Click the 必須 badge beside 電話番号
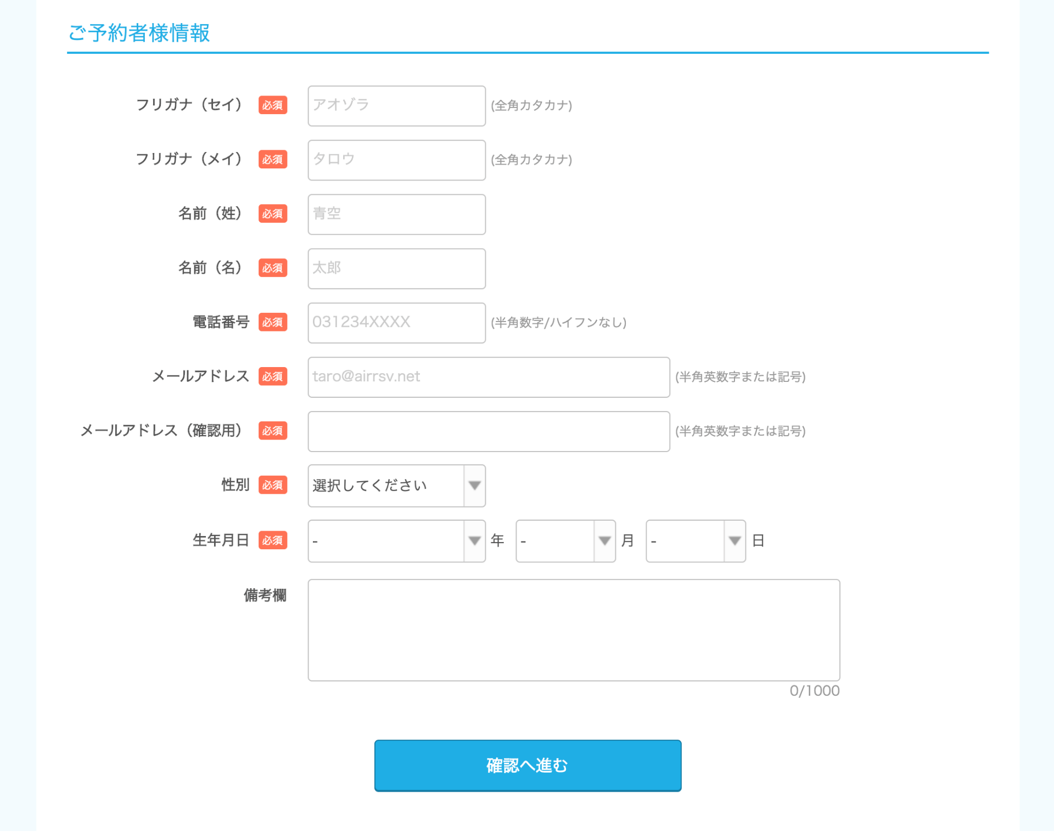 [x=273, y=323]
